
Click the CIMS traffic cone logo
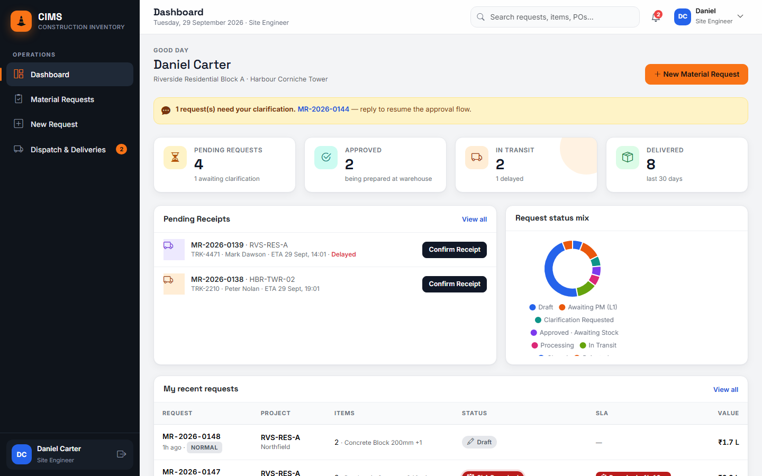21,21
